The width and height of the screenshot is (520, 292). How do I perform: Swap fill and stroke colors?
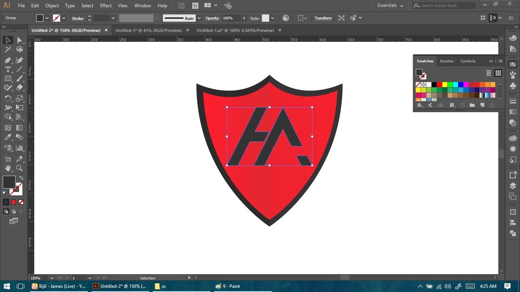(21, 178)
